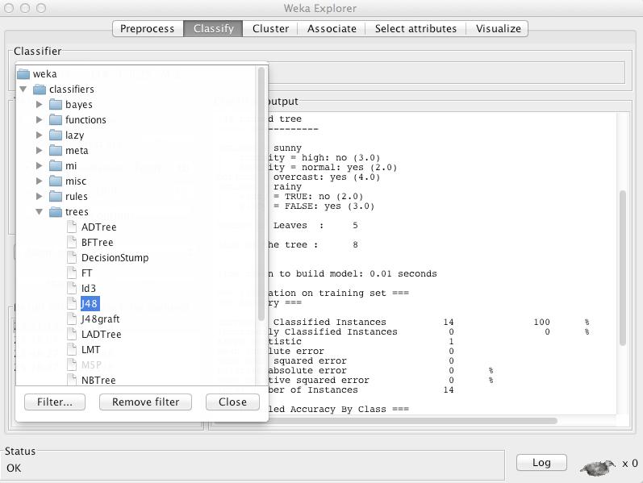Image resolution: width=643 pixels, height=483 pixels.
Task: Click the lazy folder icon
Action: tap(56, 135)
